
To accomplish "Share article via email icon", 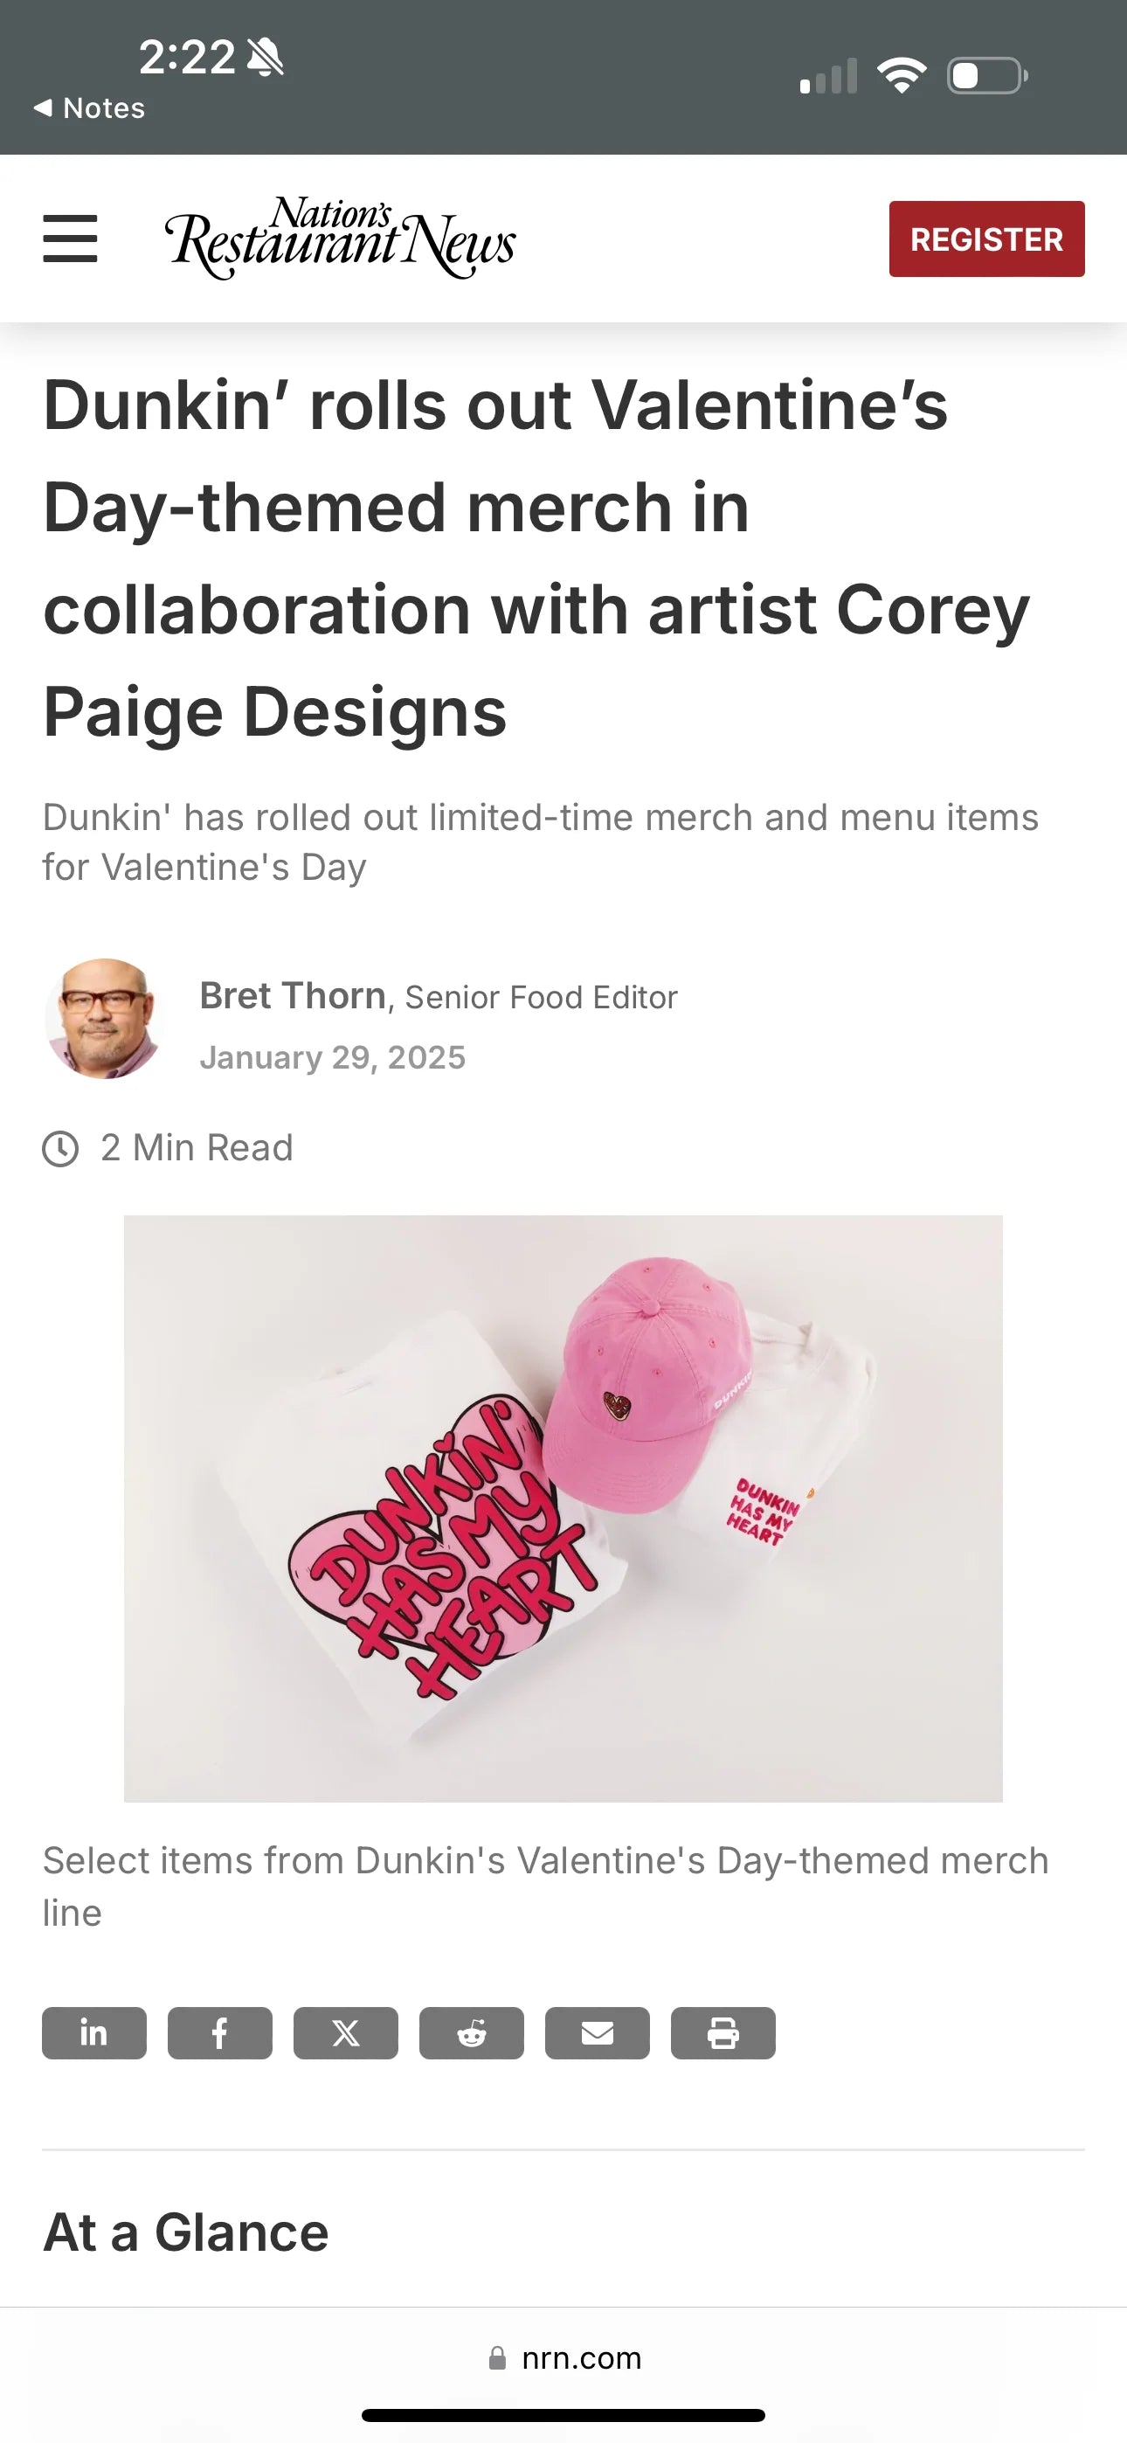I will click(597, 2032).
